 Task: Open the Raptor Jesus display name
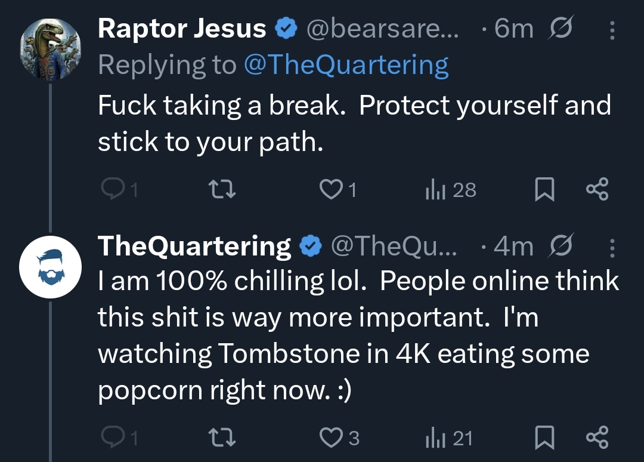pyautogui.click(x=182, y=29)
